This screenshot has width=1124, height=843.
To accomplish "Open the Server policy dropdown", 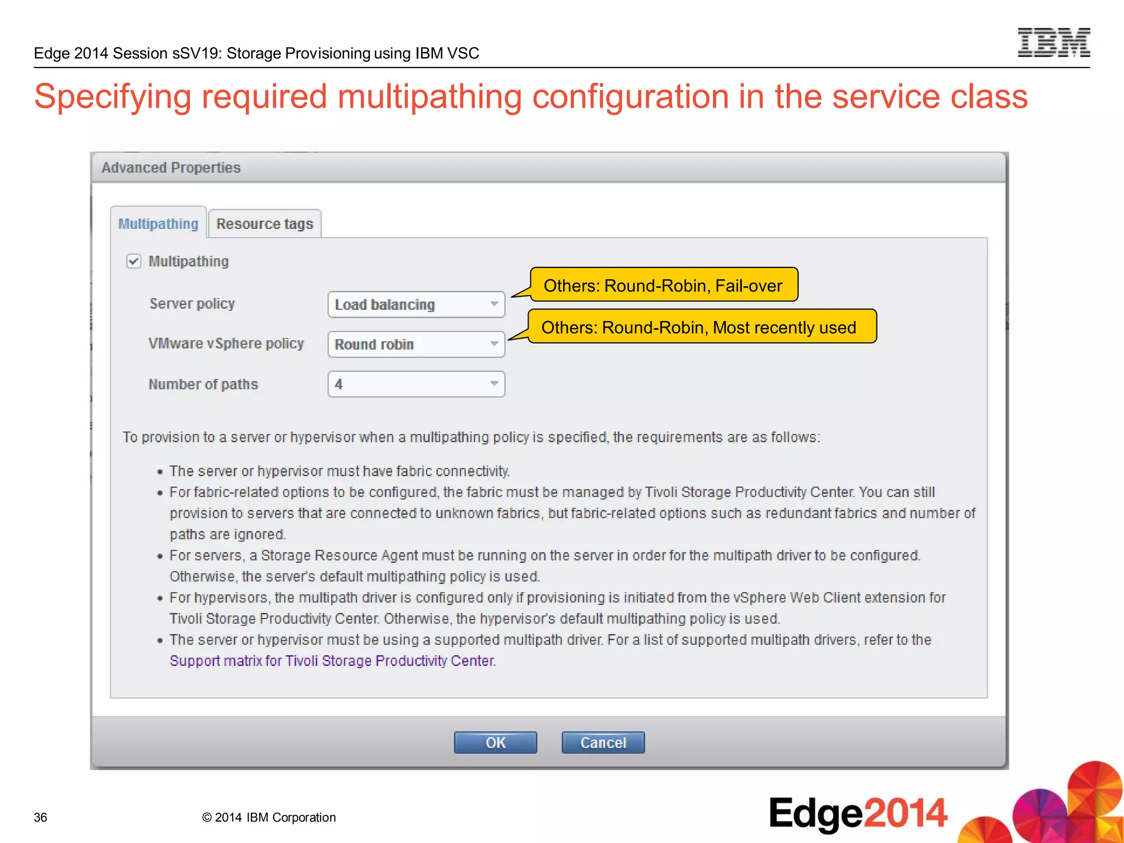I will (416, 305).
